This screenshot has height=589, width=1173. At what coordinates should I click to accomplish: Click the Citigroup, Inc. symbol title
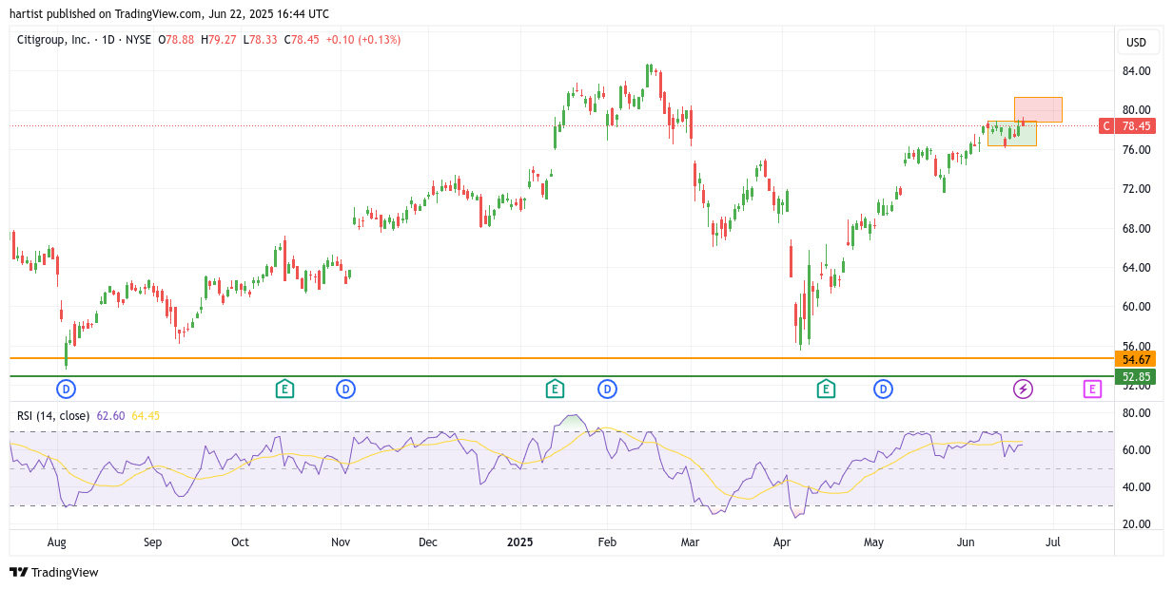click(54, 40)
